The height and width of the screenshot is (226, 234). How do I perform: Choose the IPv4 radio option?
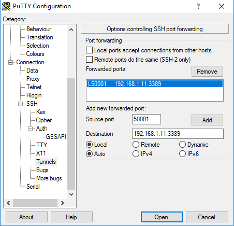[136, 153]
